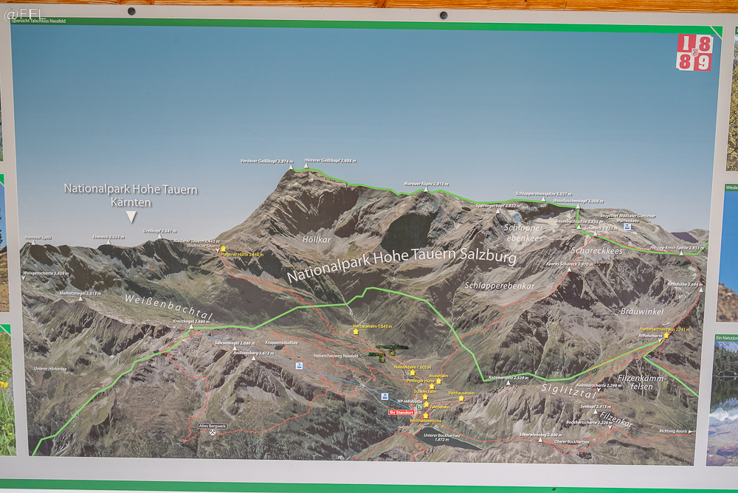The width and height of the screenshot is (738, 493).
Task: Click the Nationalpark Hohe Tauern Kärnten label
Action: (x=131, y=195)
